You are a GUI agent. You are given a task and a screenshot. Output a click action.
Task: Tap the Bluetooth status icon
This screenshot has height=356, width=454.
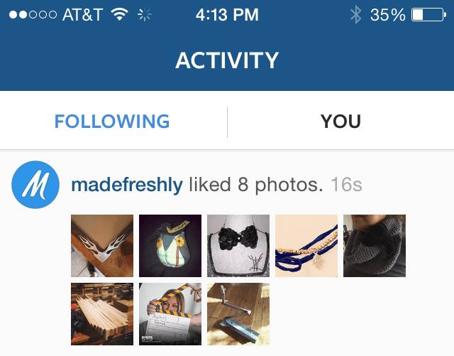click(356, 14)
